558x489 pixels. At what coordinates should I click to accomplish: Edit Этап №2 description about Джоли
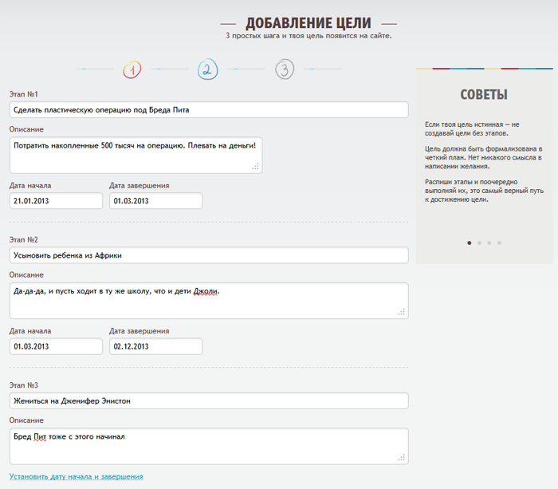click(x=209, y=301)
